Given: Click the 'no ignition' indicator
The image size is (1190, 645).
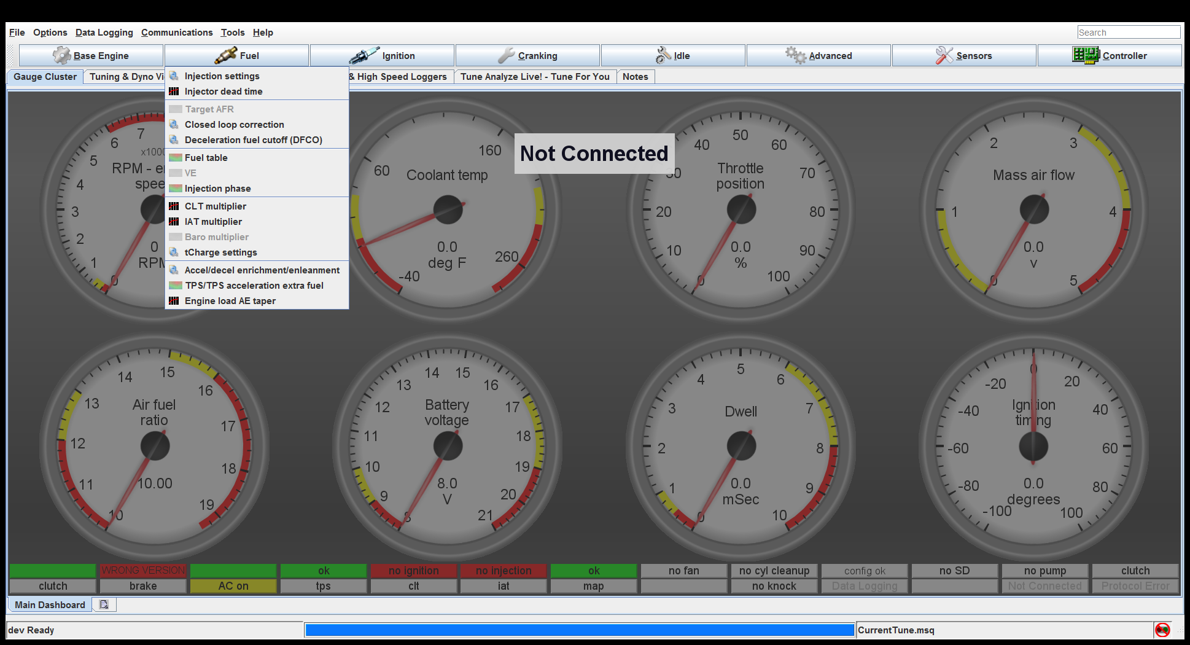Looking at the screenshot, I should (413, 571).
